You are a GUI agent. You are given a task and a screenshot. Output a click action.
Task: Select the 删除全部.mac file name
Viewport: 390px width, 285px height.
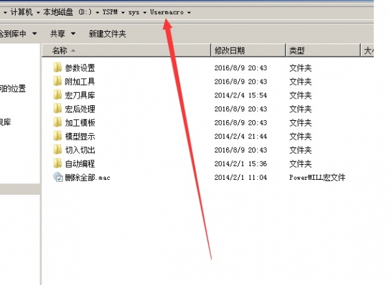point(88,177)
